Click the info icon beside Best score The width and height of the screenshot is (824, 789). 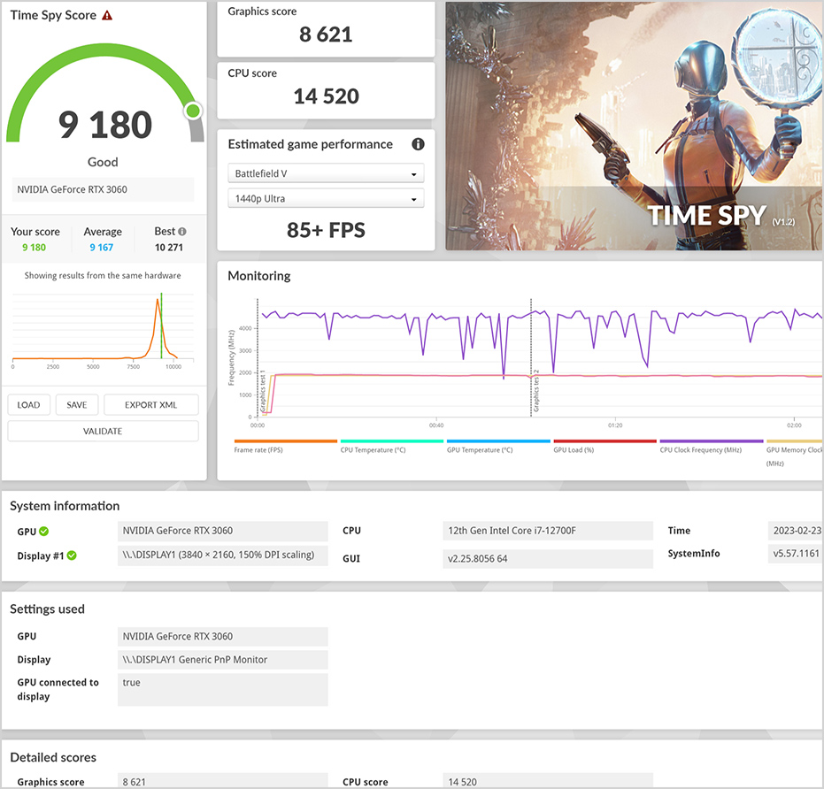(183, 232)
